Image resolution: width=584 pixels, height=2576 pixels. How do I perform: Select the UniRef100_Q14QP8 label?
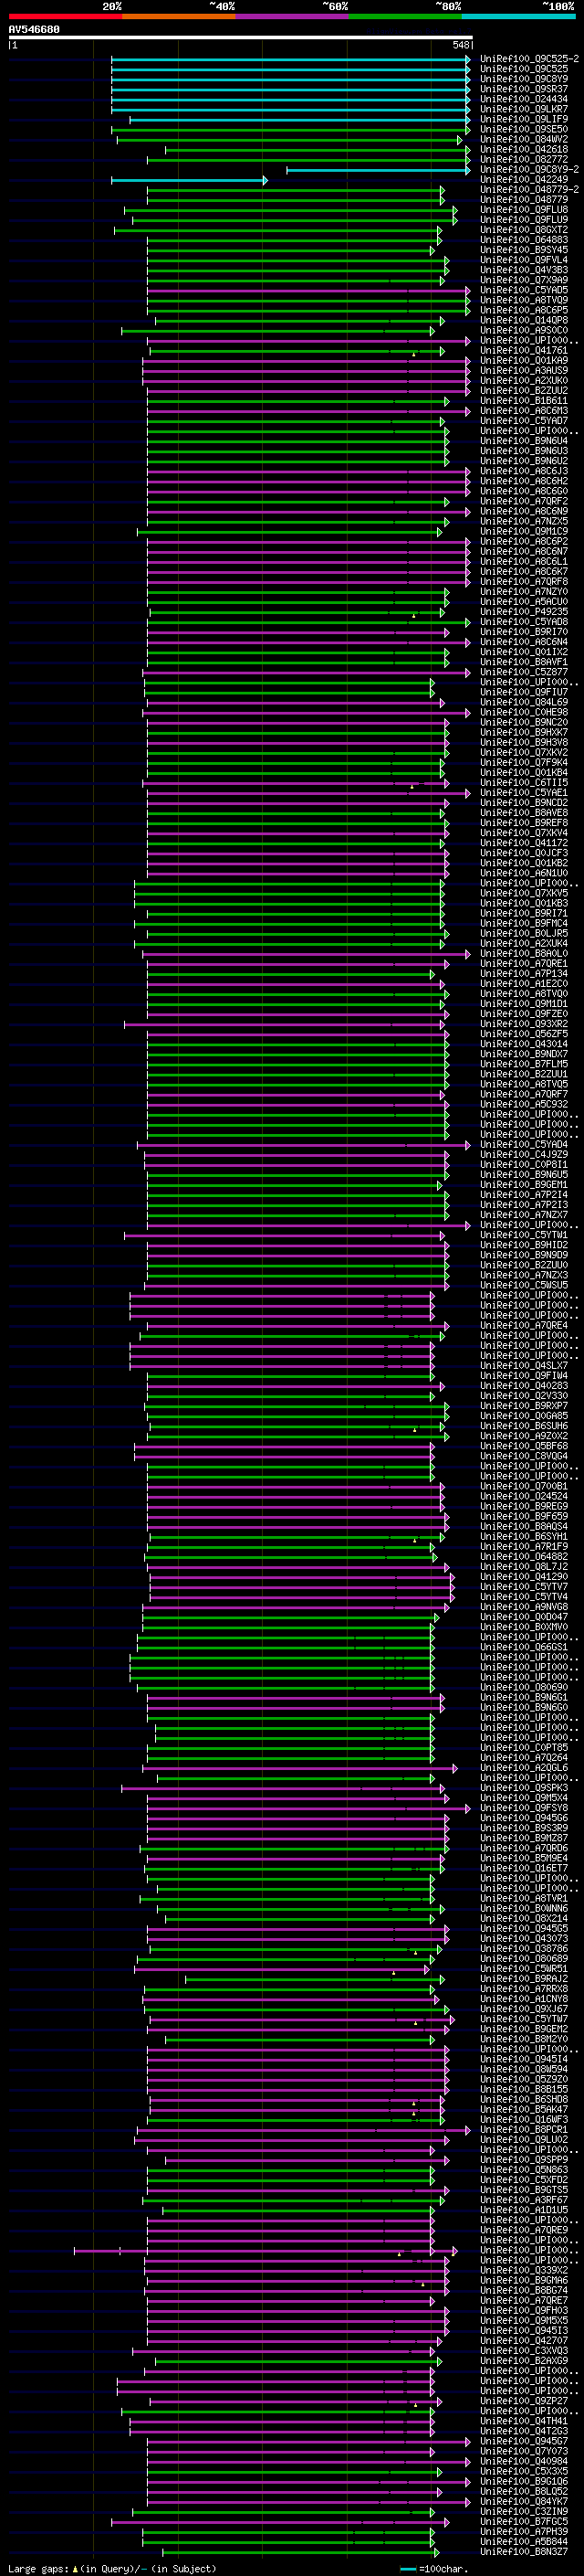(524, 320)
